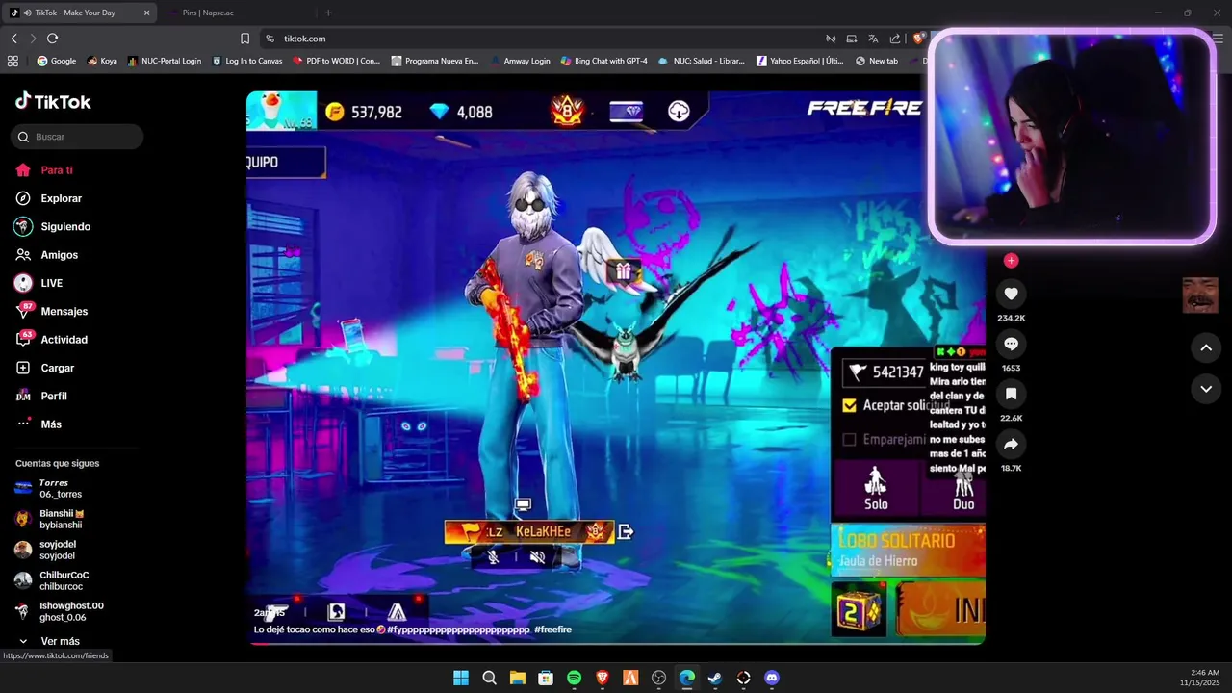Open Discord from the taskbar

tap(771, 678)
